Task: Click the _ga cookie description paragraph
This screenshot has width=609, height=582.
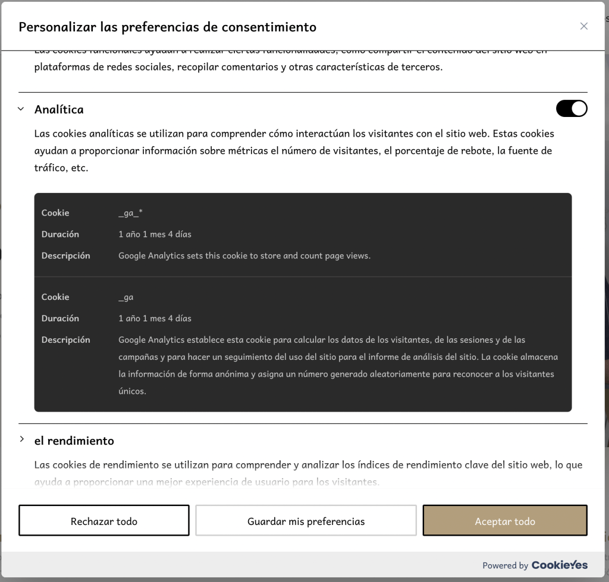Action: (338, 365)
